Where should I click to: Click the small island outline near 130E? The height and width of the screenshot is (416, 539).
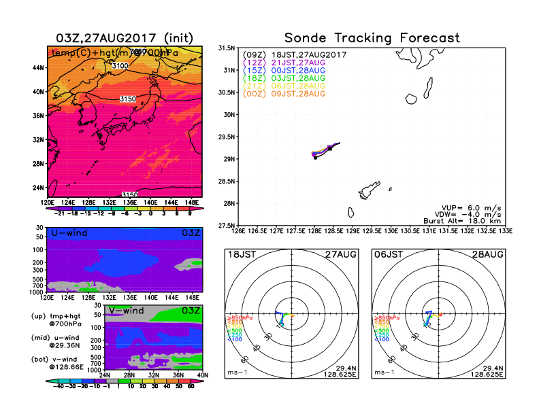[x=390, y=189]
